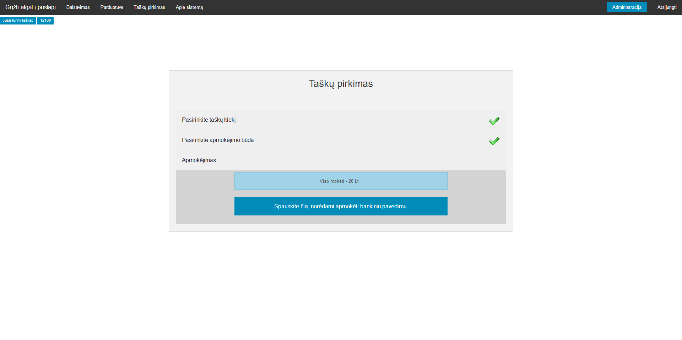Click 'Viso mokėti - 20 Lt' box
682x340 pixels.
tap(341, 181)
